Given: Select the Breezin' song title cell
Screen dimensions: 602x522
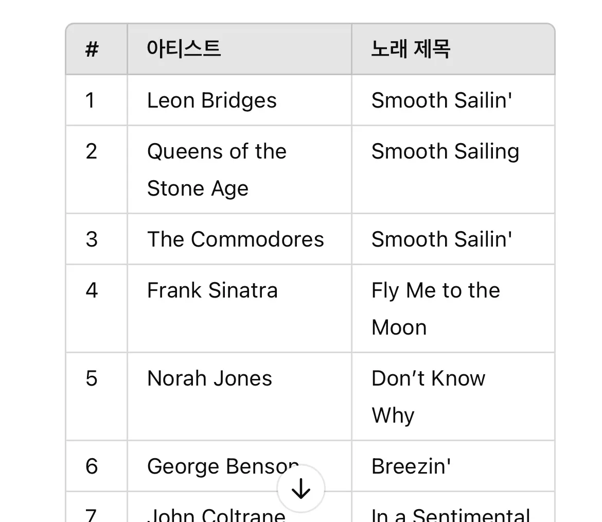Looking at the screenshot, I should click(411, 466).
